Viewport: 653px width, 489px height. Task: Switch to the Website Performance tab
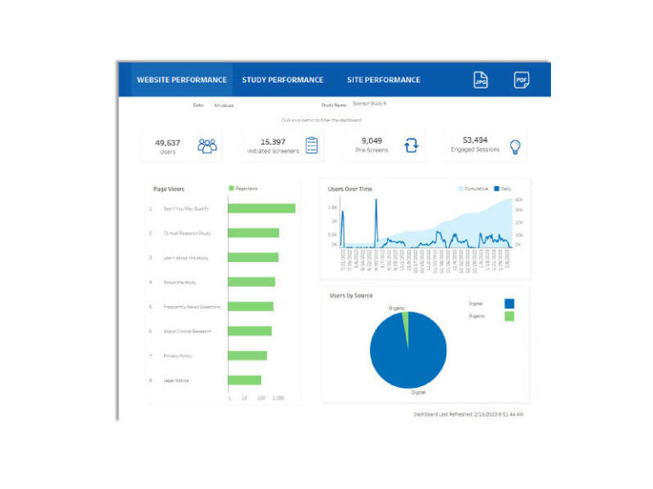pos(182,80)
